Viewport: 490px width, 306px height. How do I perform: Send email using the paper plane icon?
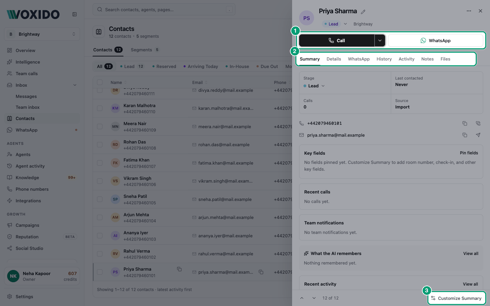click(478, 135)
